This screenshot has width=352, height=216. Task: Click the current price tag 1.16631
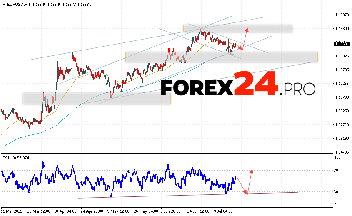point(342,43)
